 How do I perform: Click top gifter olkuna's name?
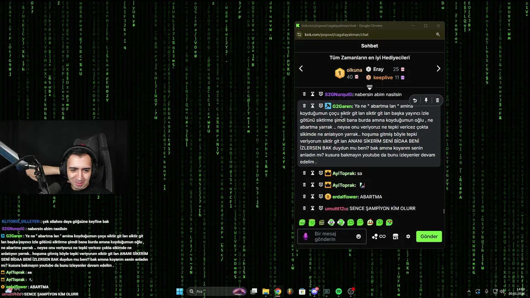(x=354, y=70)
